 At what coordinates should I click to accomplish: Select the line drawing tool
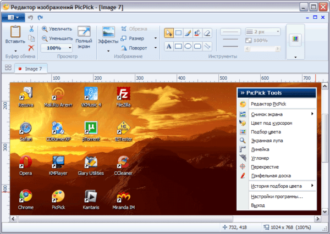(207, 46)
